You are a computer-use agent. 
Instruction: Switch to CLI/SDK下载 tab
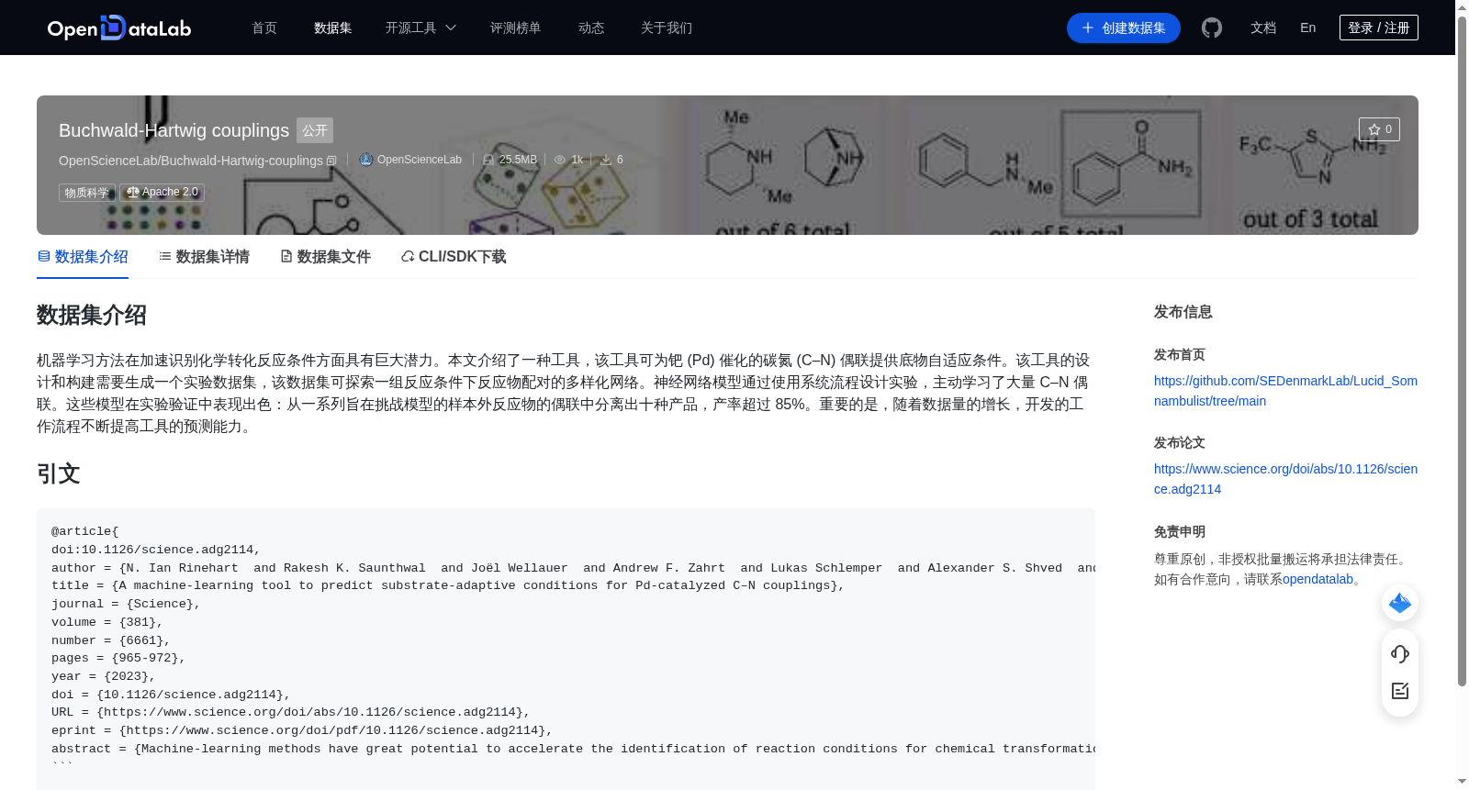pos(454,257)
